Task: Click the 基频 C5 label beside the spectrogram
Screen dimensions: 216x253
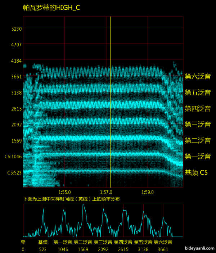Action: point(196,172)
